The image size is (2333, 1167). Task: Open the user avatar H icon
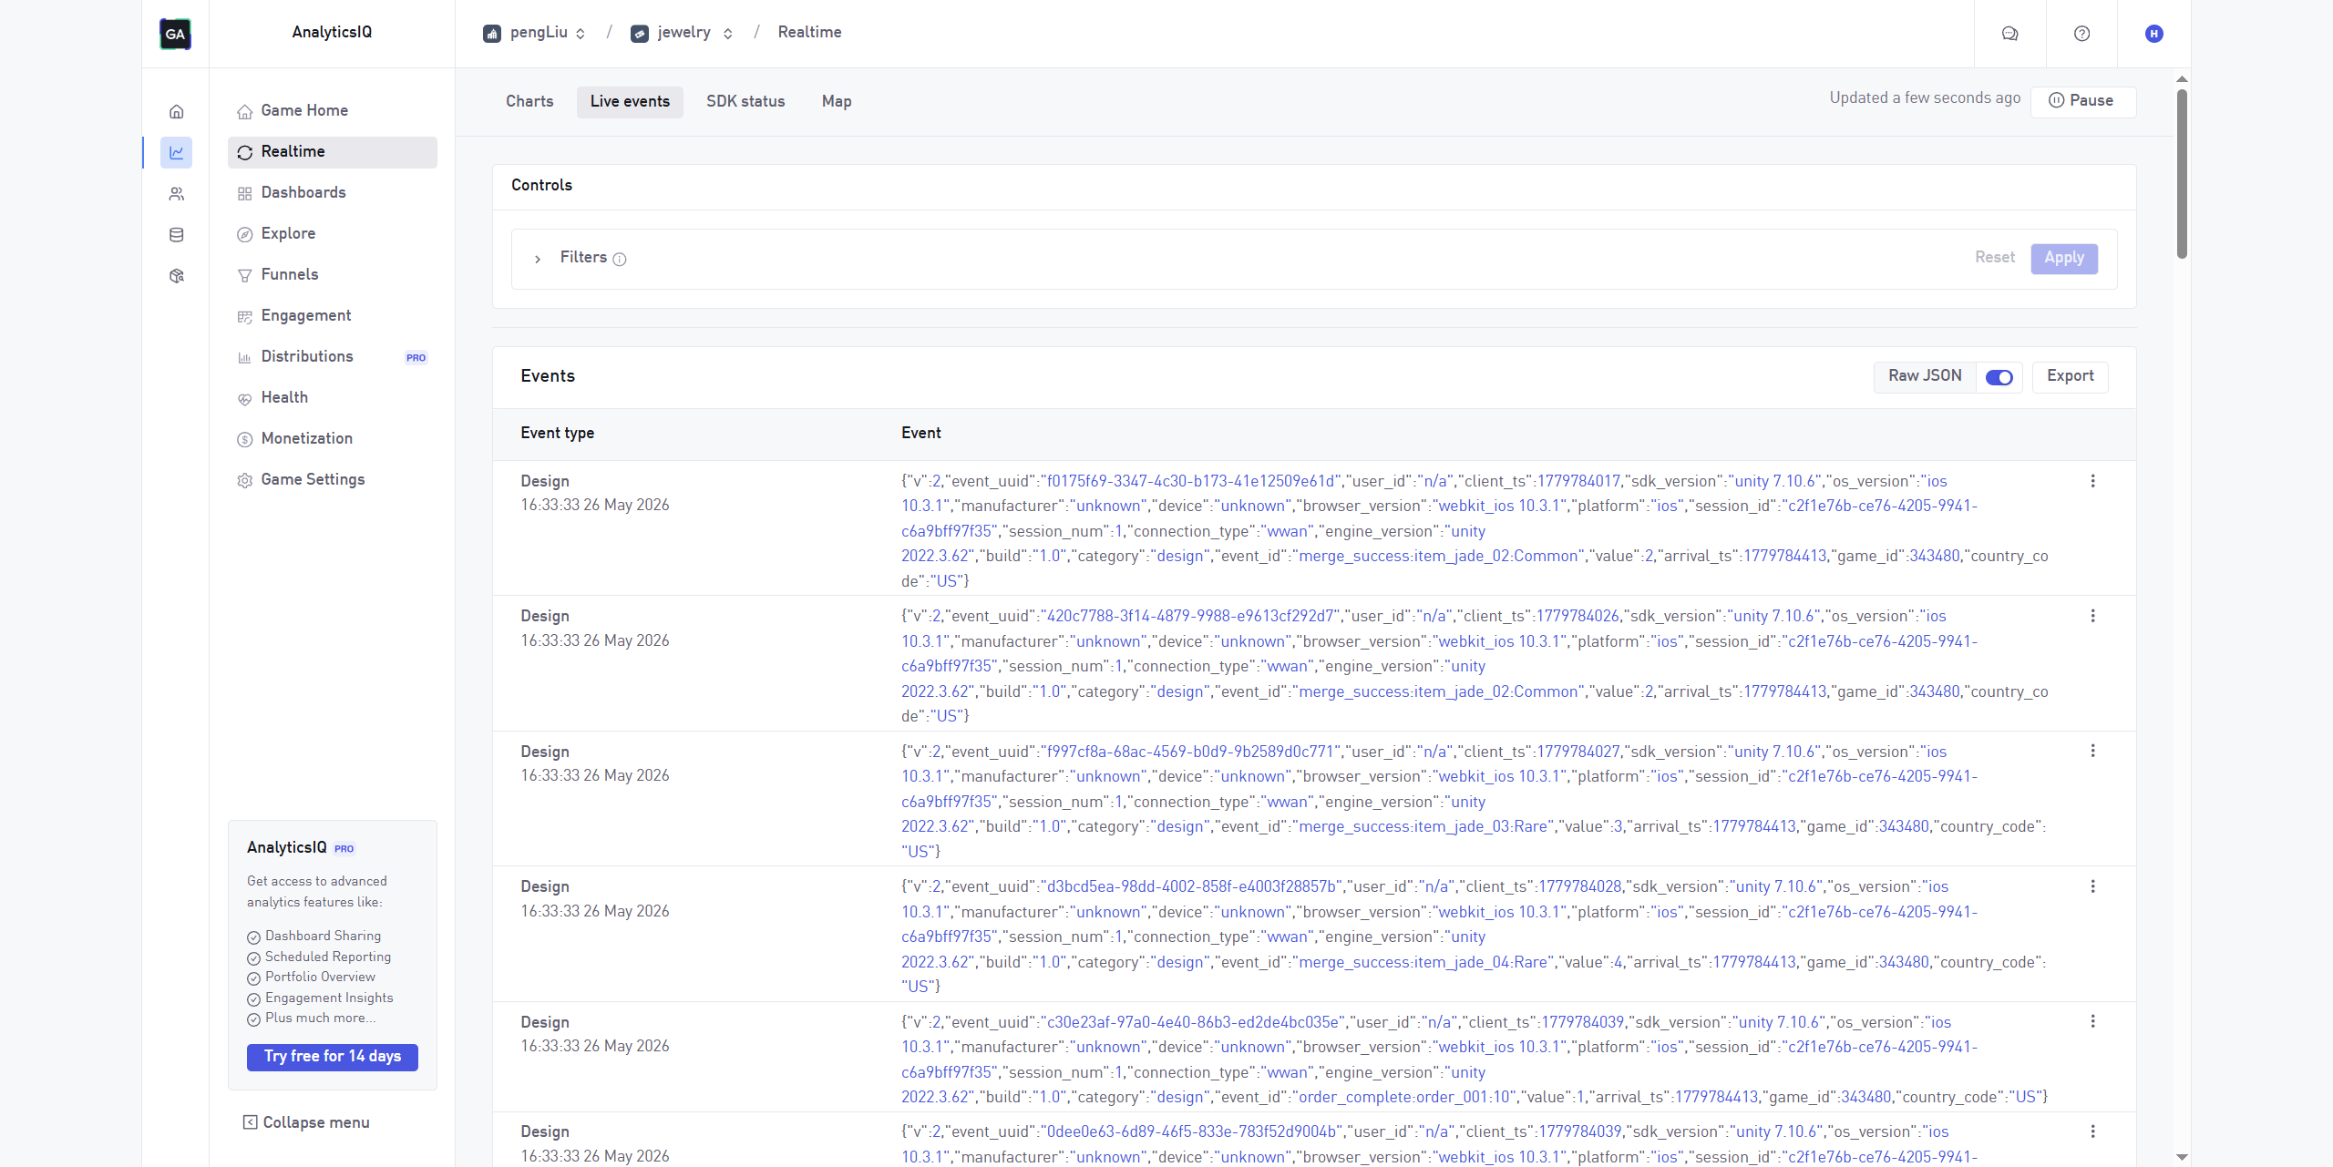[2154, 34]
